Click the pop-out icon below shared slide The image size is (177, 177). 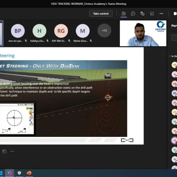[x=4, y=151]
